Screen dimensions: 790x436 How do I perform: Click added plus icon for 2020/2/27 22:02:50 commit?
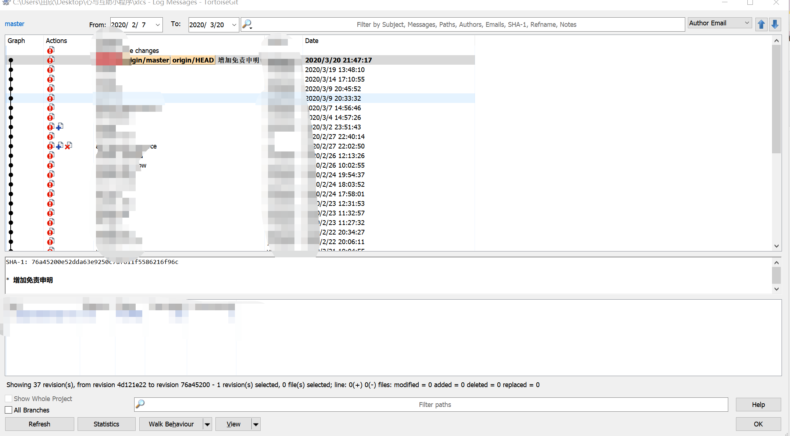point(60,146)
